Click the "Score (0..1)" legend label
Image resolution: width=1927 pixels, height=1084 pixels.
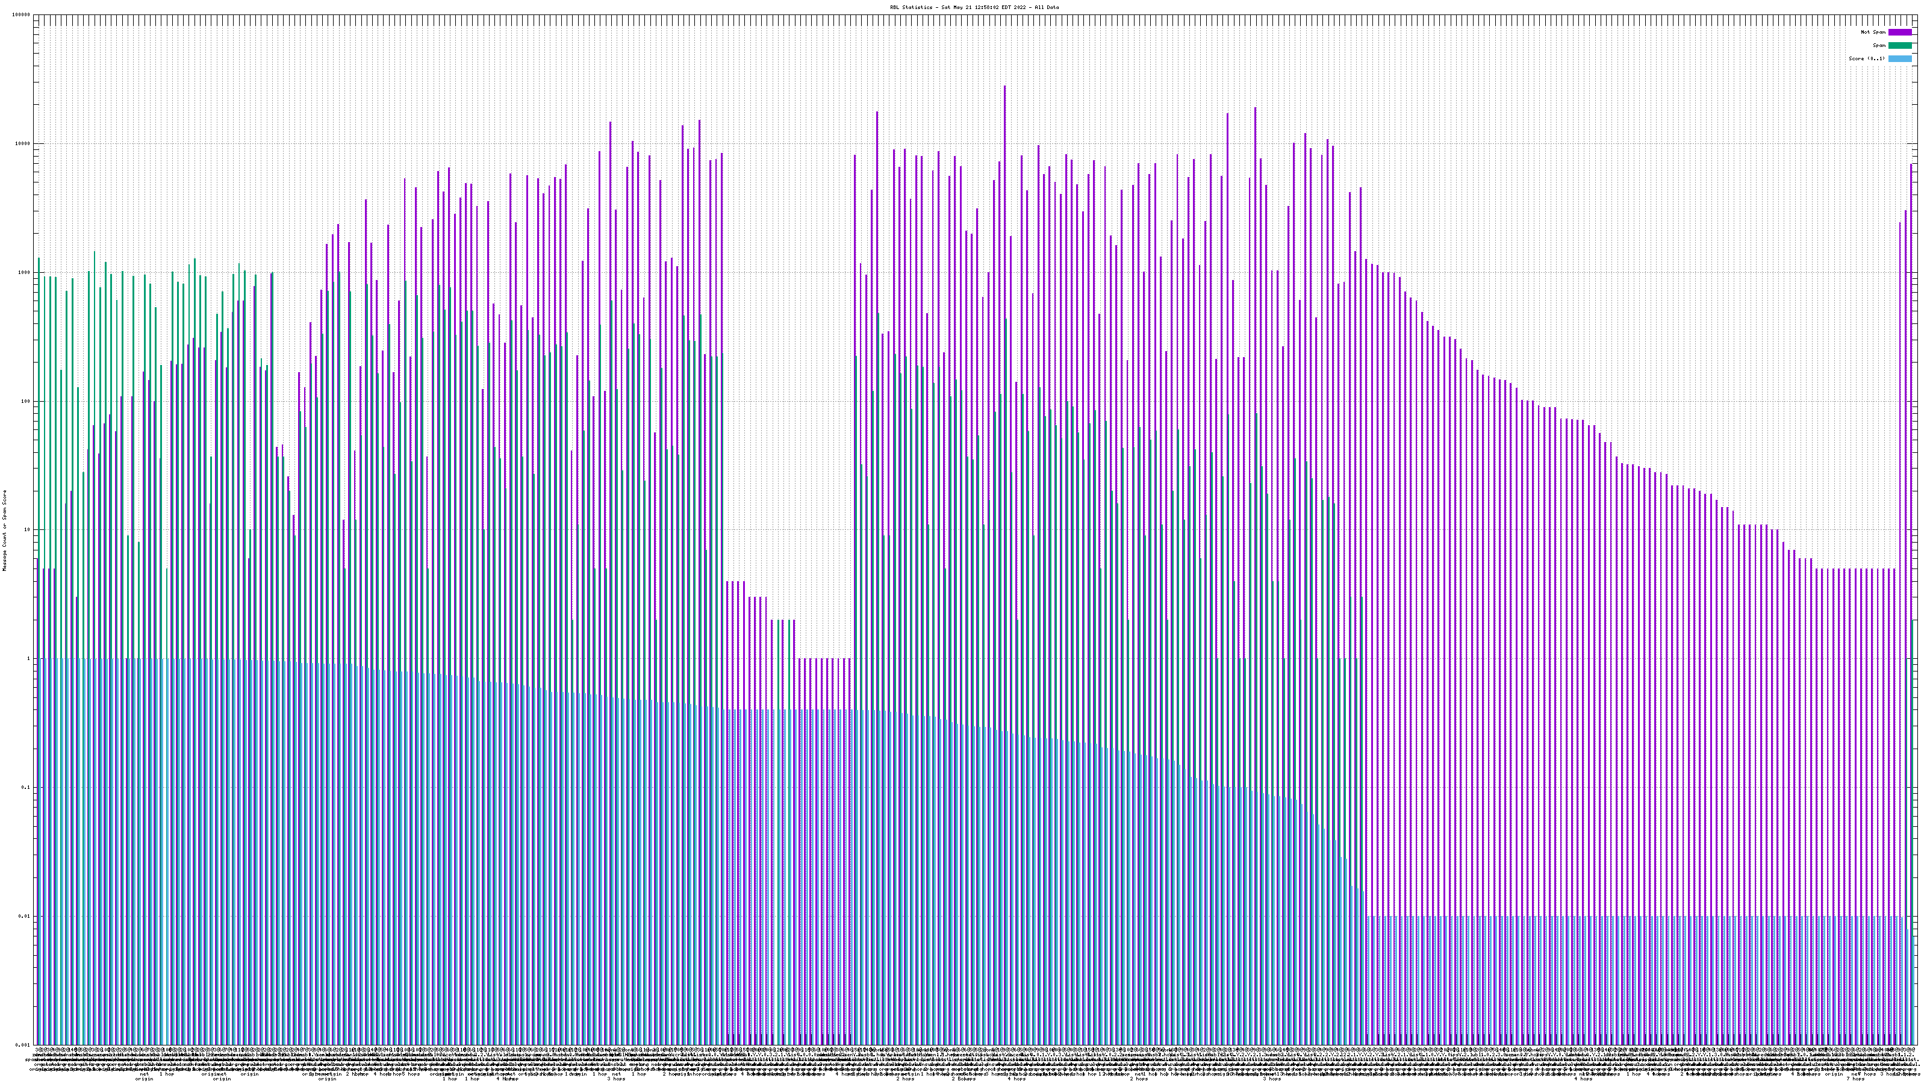pyautogui.click(x=1866, y=58)
